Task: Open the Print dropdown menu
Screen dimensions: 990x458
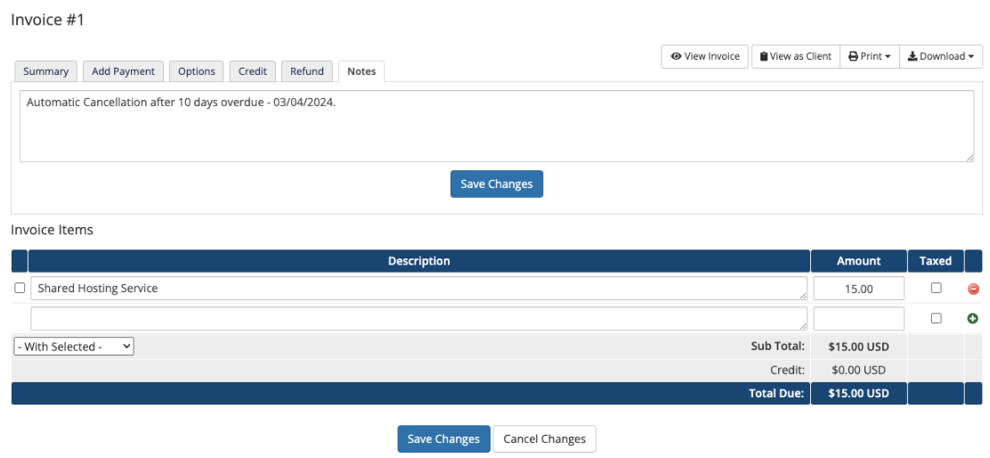Action: tap(870, 56)
